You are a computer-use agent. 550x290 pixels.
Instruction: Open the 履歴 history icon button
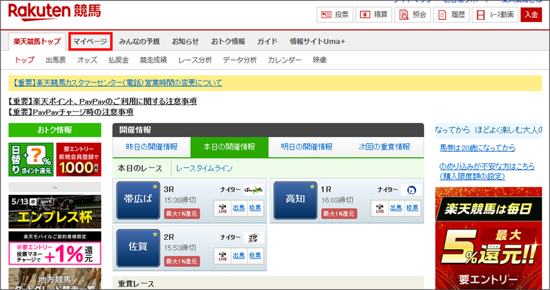click(x=451, y=14)
